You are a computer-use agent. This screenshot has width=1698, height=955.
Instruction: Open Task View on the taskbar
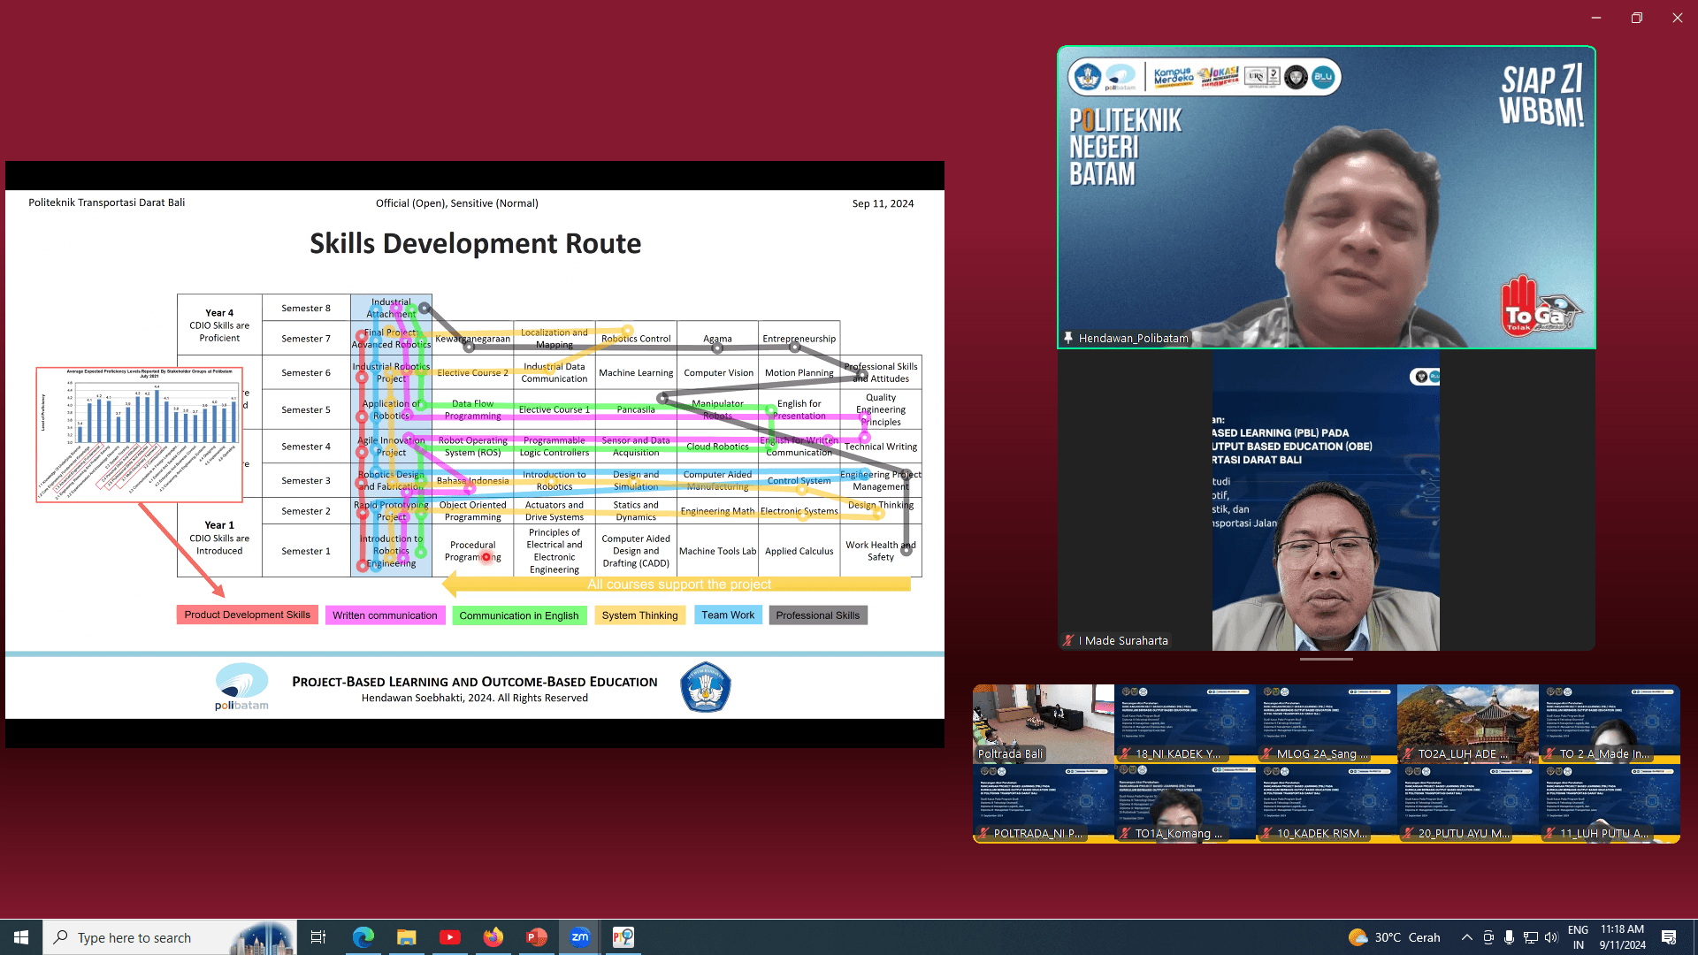coord(318,937)
